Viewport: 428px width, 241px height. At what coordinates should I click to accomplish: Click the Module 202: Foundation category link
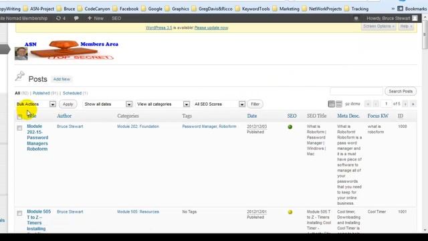point(138,127)
